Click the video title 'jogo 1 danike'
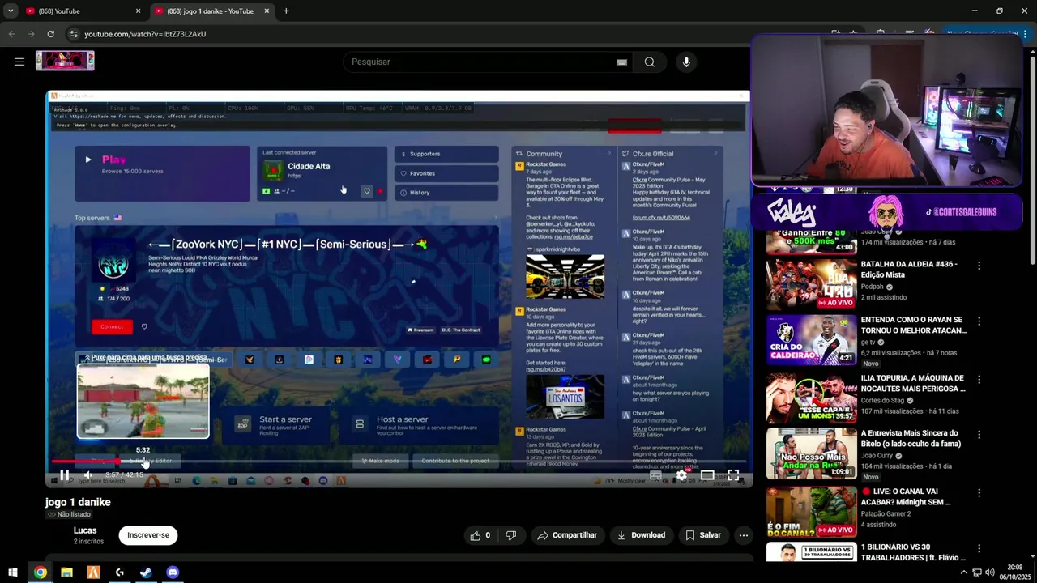Image resolution: width=1037 pixels, height=583 pixels. pyautogui.click(x=78, y=502)
